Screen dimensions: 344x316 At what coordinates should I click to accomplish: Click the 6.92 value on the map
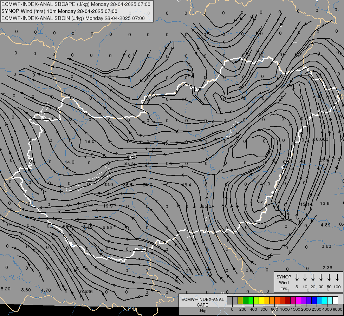[108, 228]
